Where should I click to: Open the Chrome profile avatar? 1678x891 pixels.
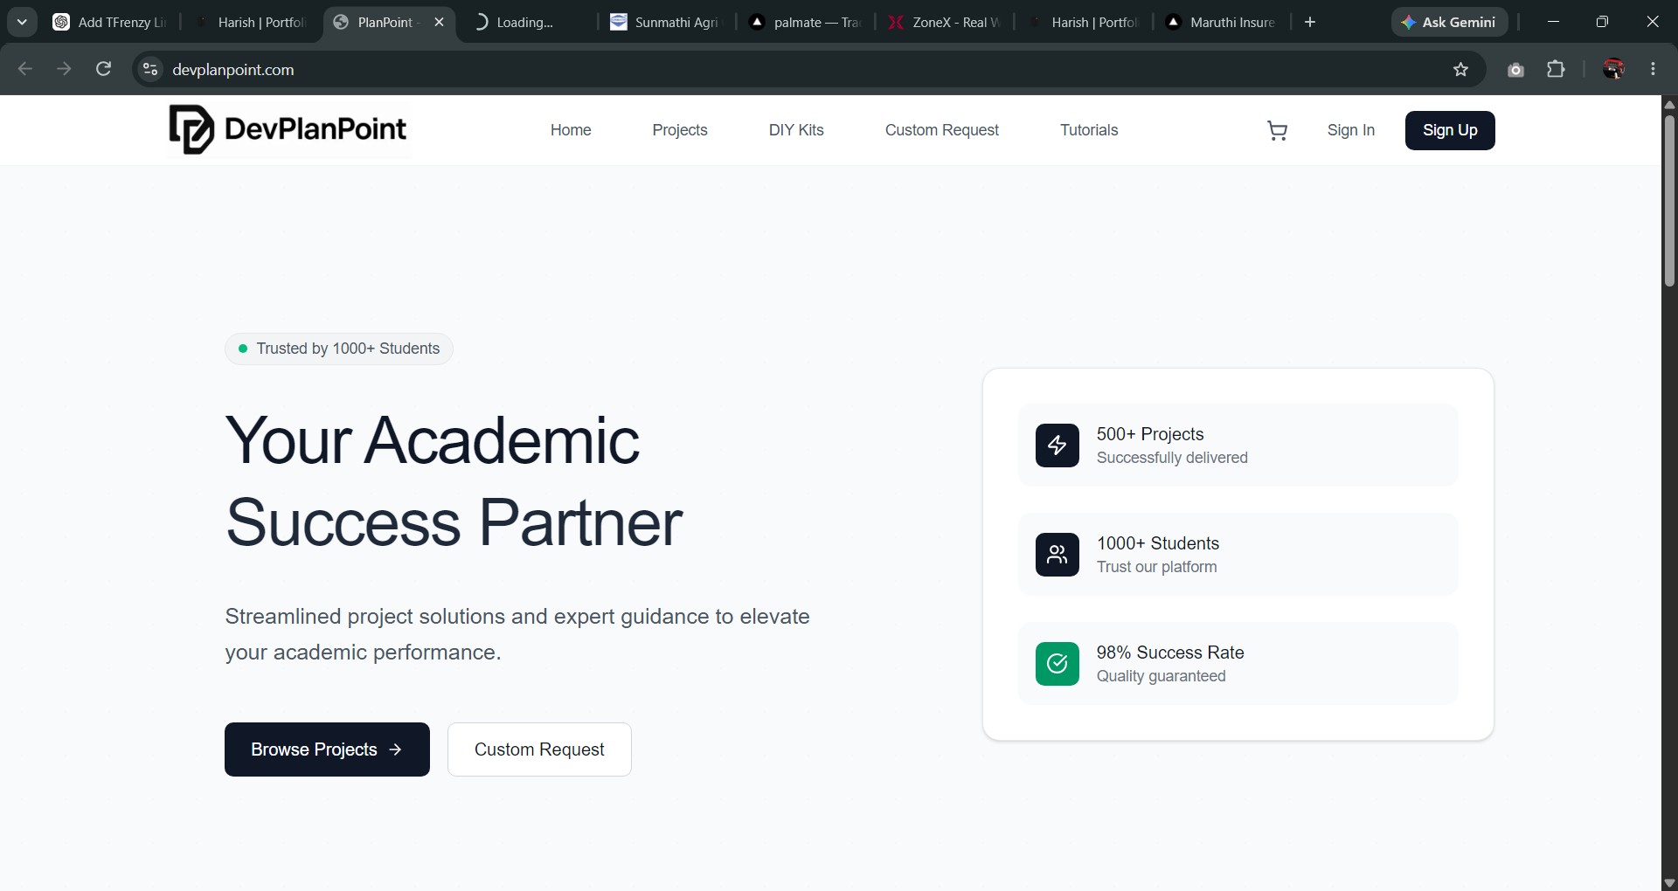tap(1613, 69)
